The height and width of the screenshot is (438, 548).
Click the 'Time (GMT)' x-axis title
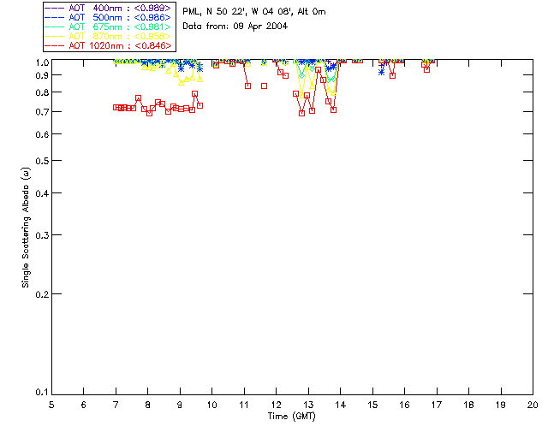click(x=291, y=416)
